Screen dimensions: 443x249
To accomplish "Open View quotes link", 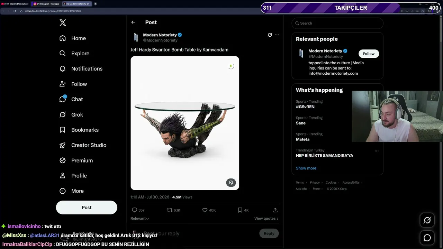I will 266,219.
